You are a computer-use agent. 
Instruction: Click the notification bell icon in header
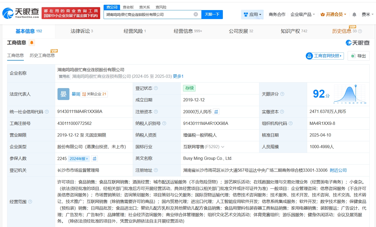pyautogui.click(x=354, y=15)
